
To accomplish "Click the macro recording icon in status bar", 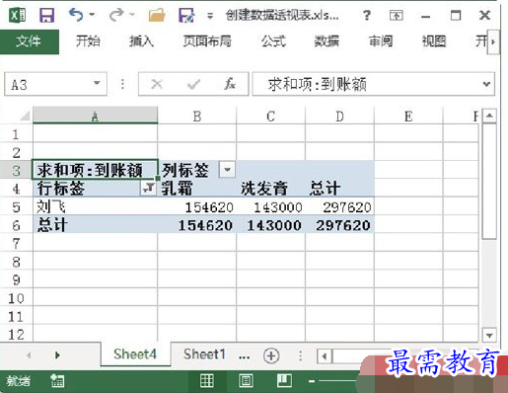I will (x=57, y=381).
